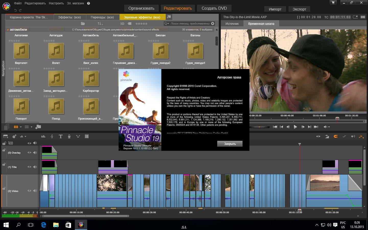Viewport: 368px width, 230px height.
Task: Open the Файл menu
Action: [x=18, y=3]
